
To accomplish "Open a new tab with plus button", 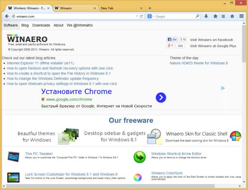I will click(150, 8).
